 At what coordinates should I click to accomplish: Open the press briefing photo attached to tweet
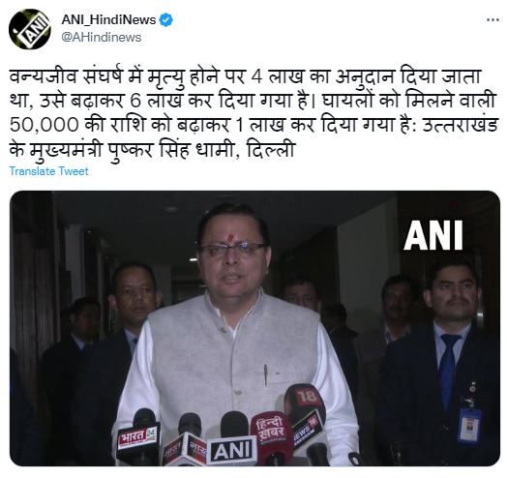[x=254, y=328]
